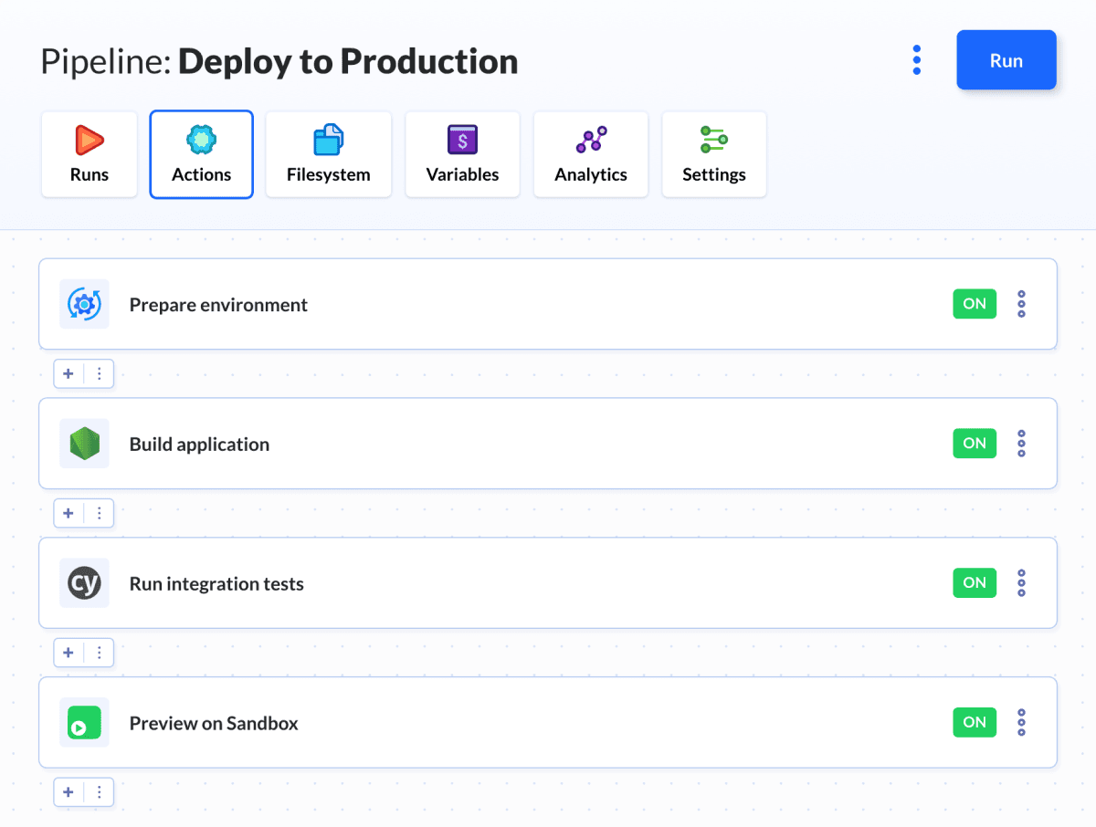Expand three-dot menu for Run integration tests

pos(1021,583)
